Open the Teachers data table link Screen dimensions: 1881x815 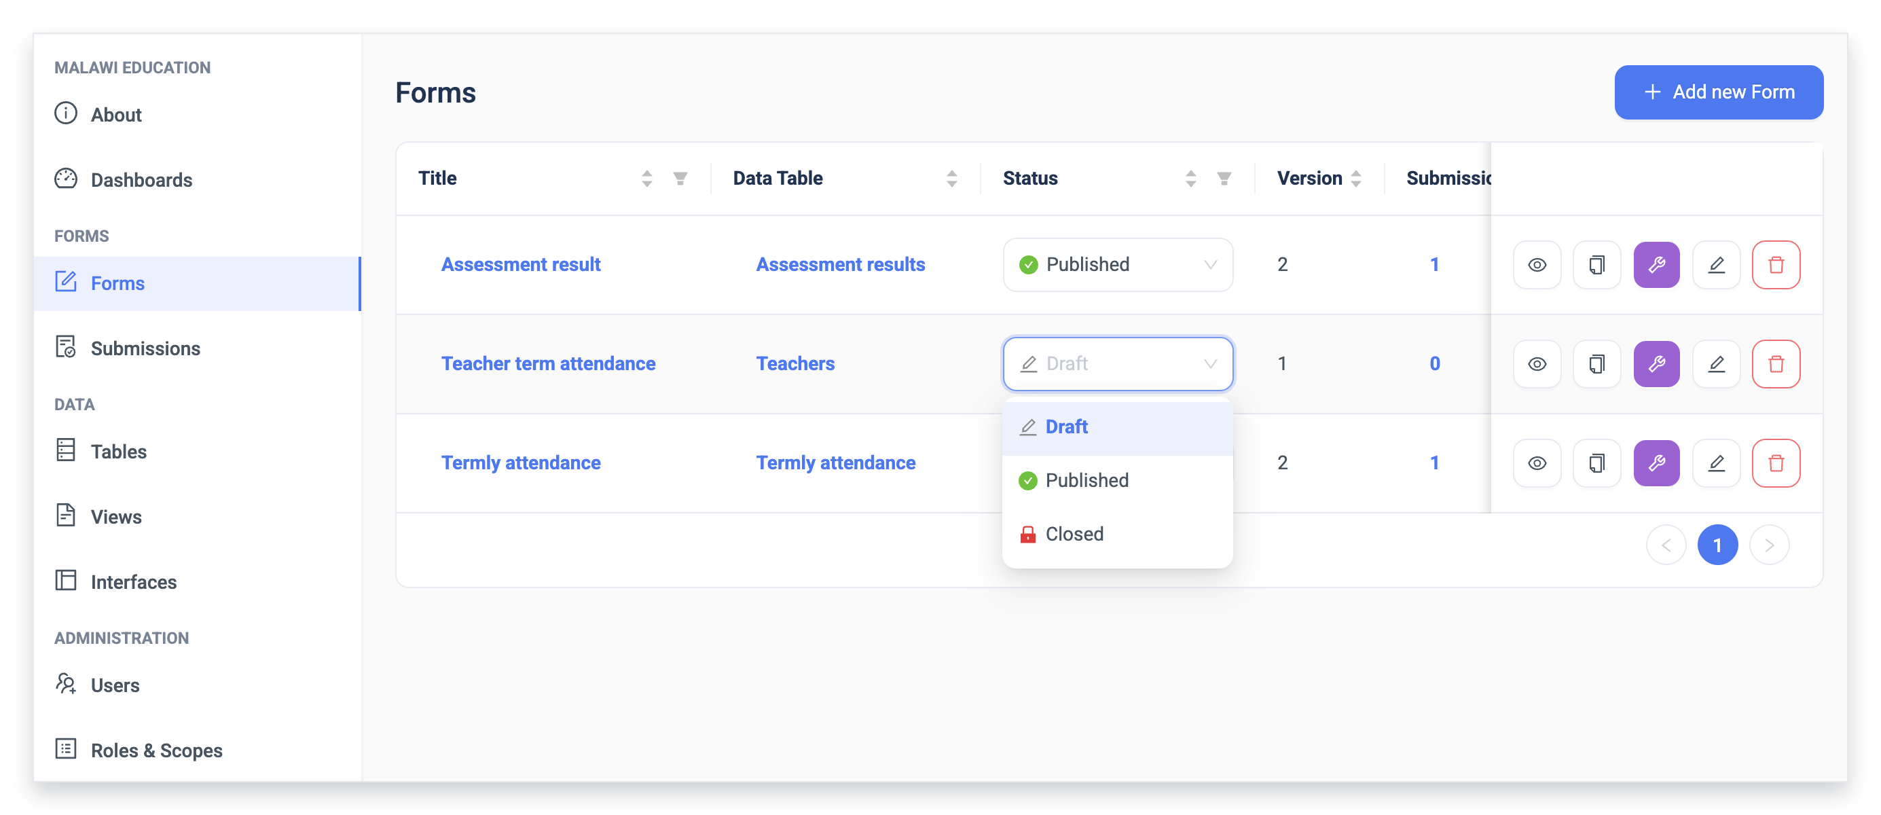coord(795,363)
